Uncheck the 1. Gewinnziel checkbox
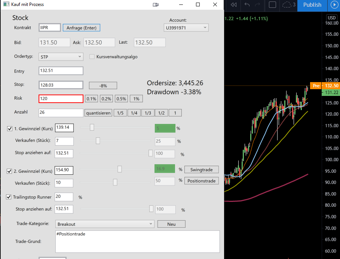The width and height of the screenshot is (340, 259). [x=10, y=129]
